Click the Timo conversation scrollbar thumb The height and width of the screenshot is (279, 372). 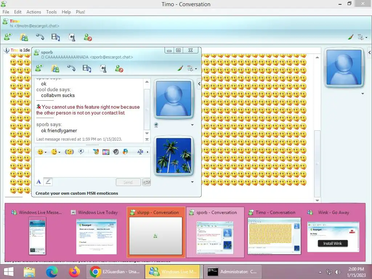click(317, 163)
